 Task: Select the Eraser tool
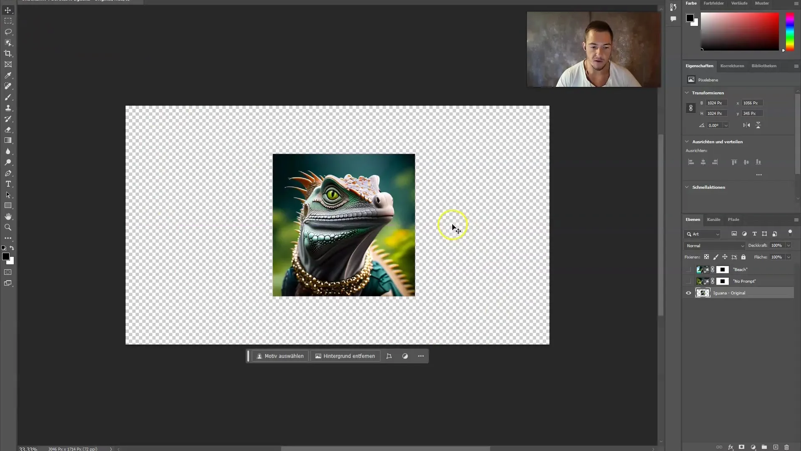[8, 129]
